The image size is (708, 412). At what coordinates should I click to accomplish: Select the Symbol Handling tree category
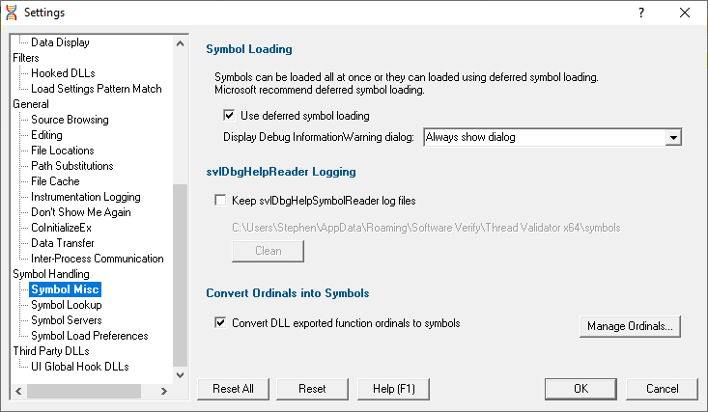point(51,274)
